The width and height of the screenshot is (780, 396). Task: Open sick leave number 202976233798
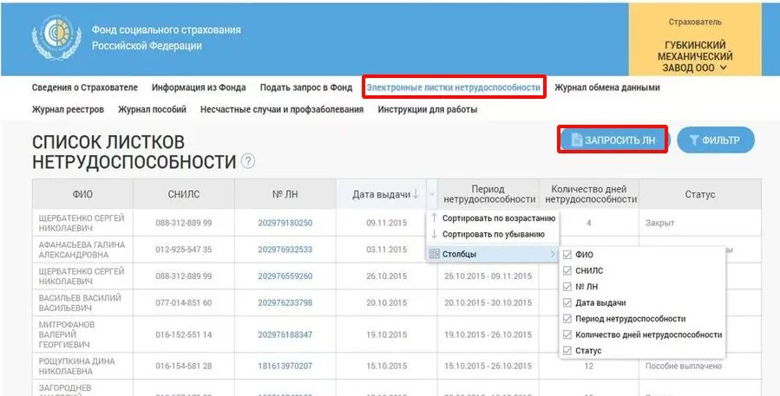click(x=285, y=302)
